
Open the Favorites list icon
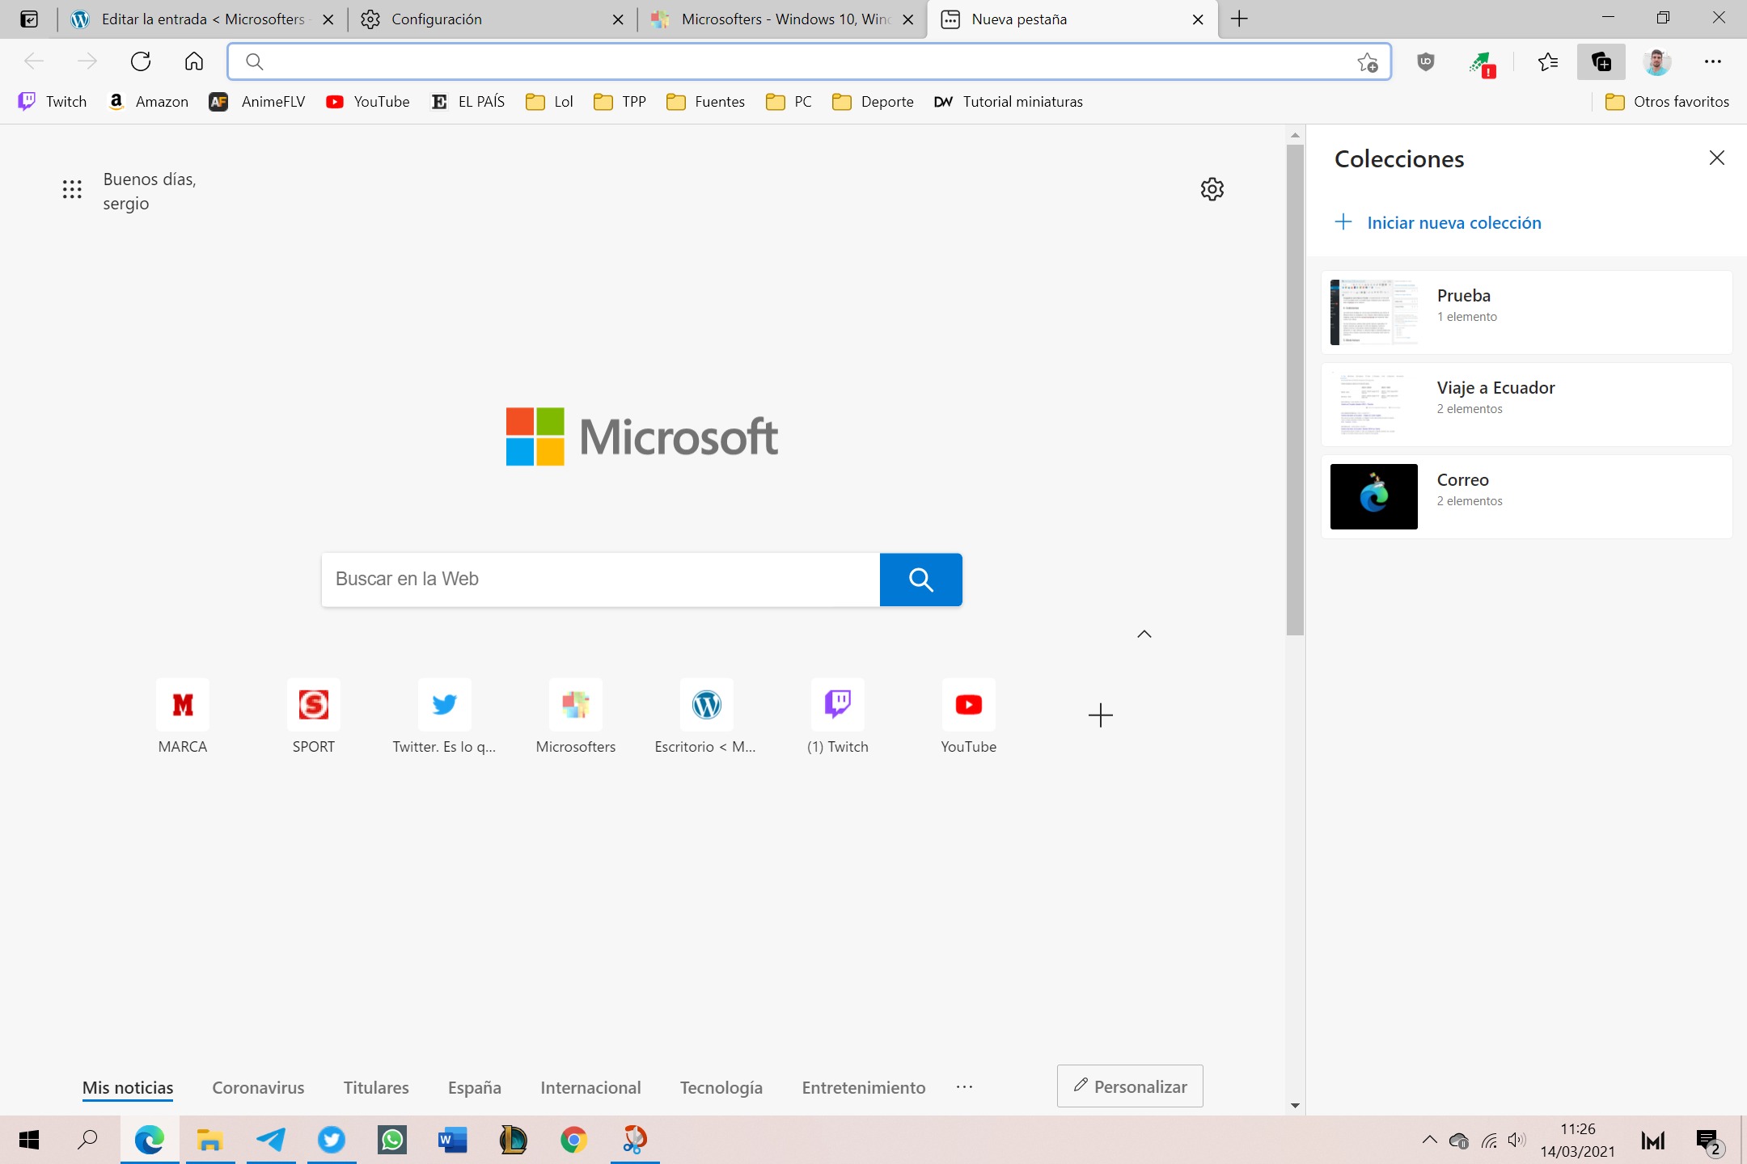[1548, 61]
